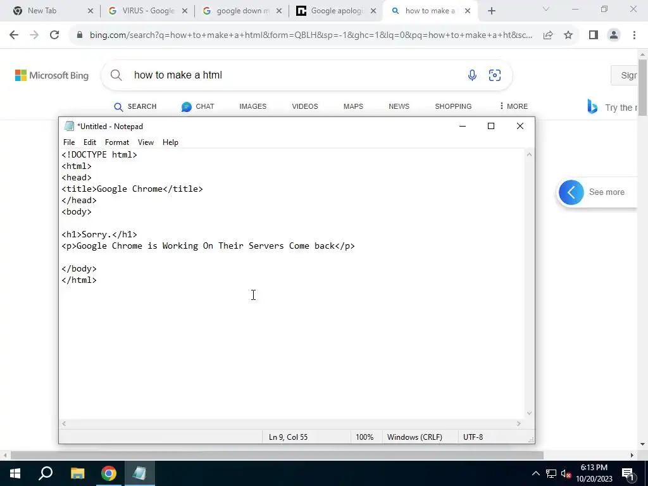Image resolution: width=648 pixels, height=486 pixels.
Task: Open a new Chrome tab with plus
Action: pyautogui.click(x=491, y=11)
